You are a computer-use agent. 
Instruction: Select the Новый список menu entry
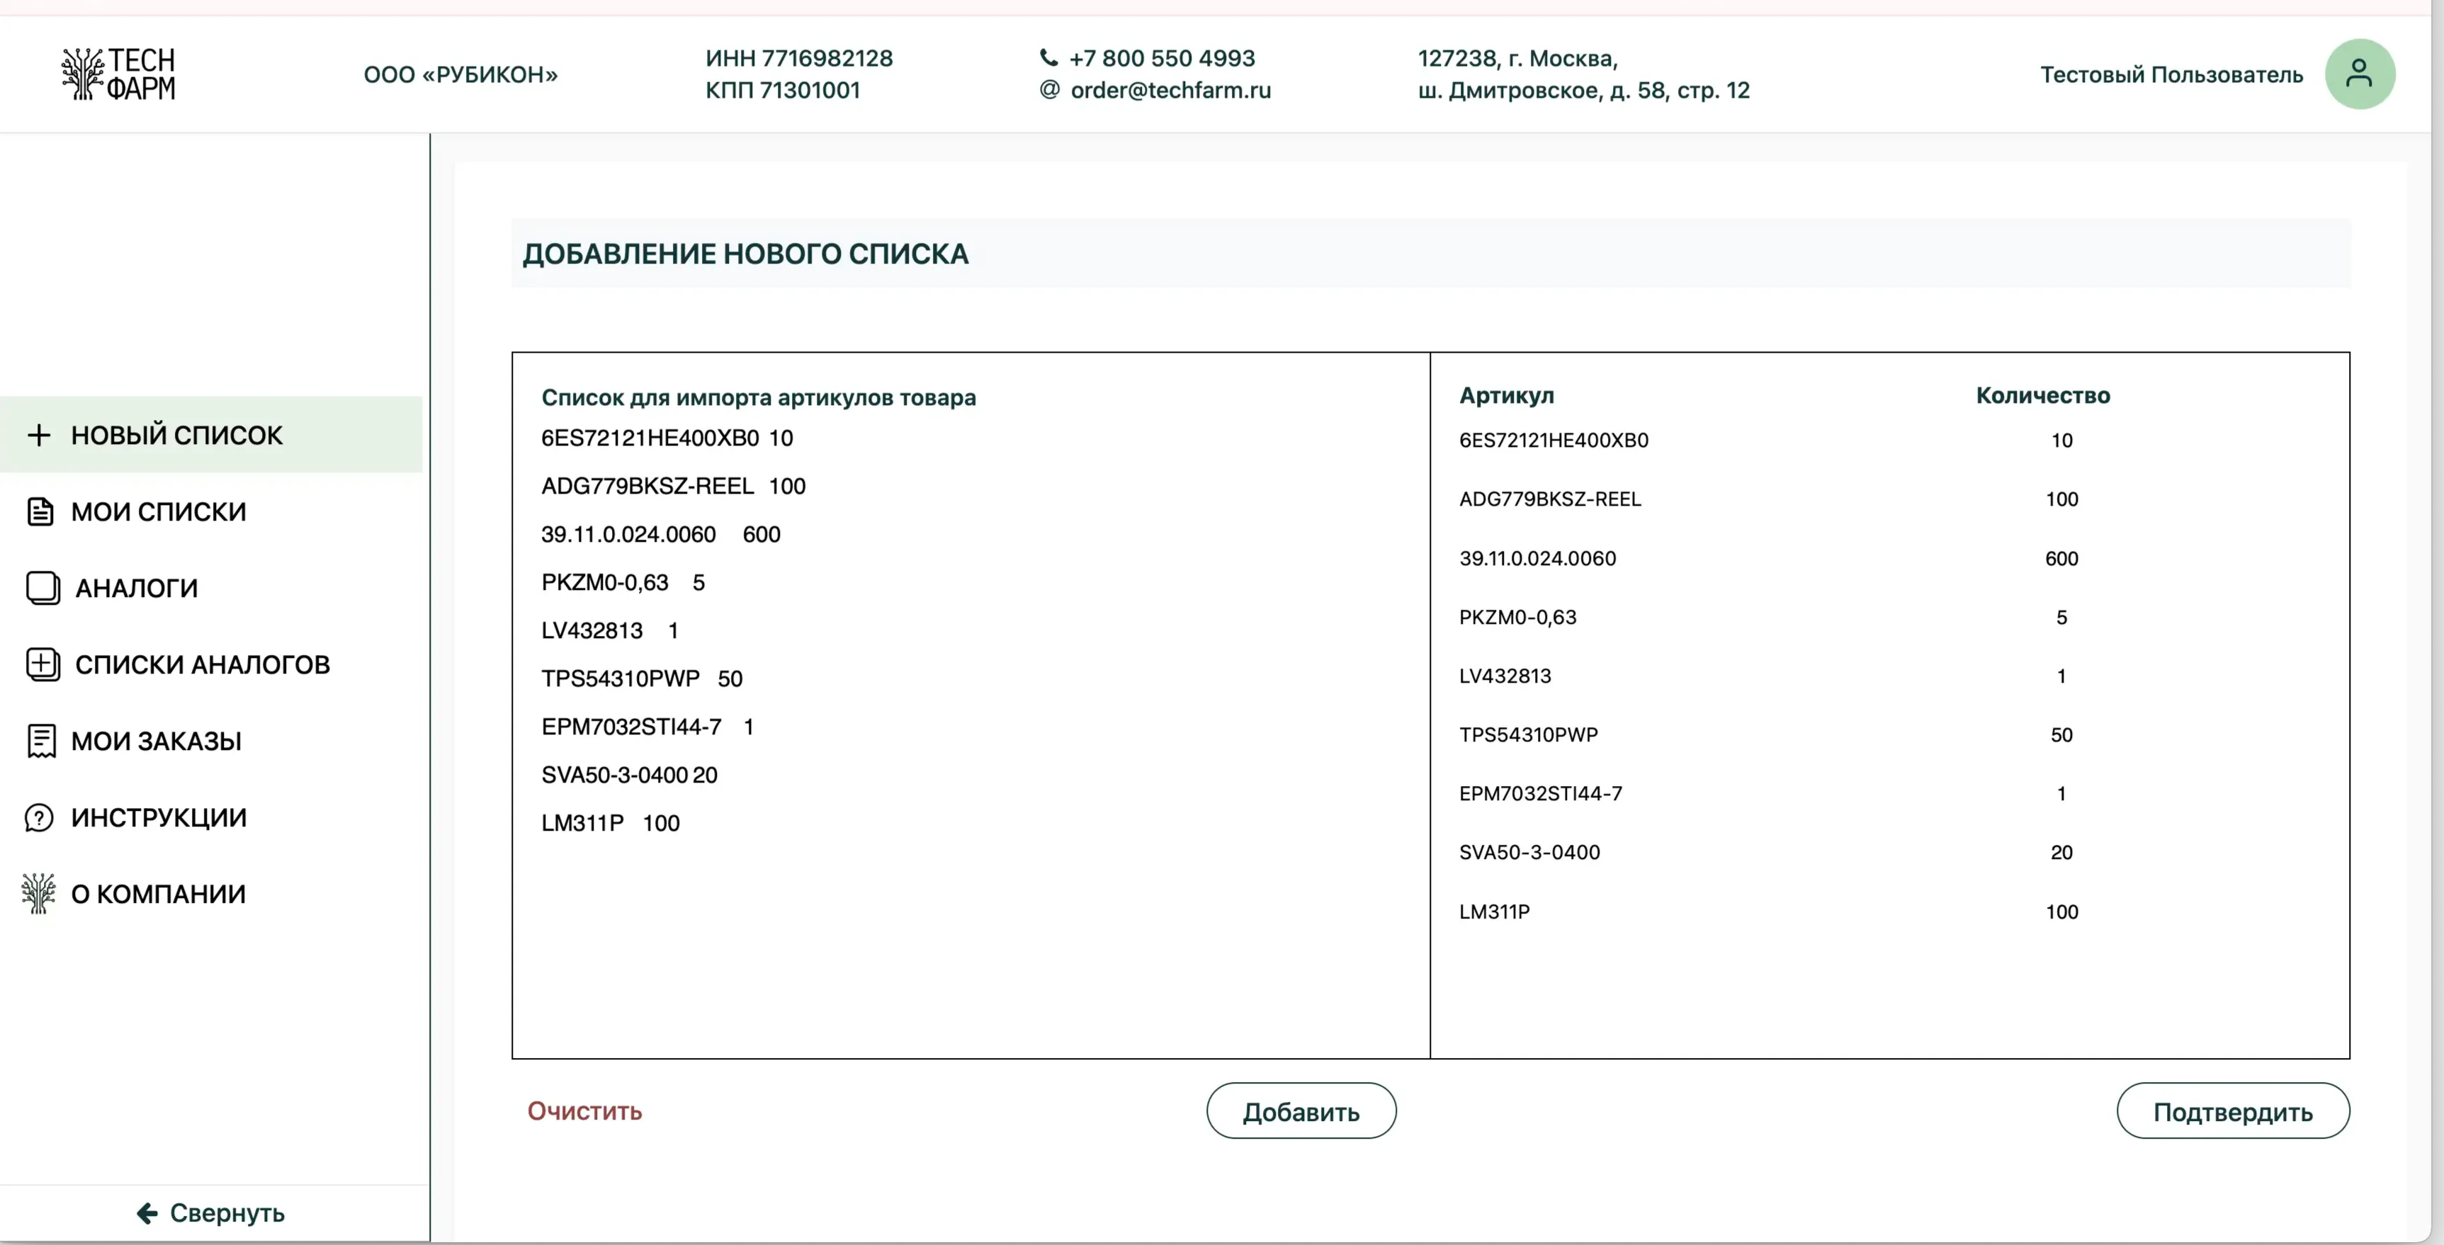[176, 436]
